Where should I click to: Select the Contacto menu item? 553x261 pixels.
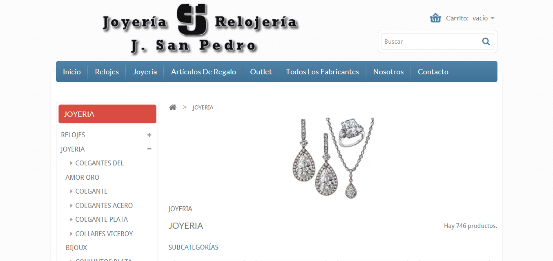[433, 71]
